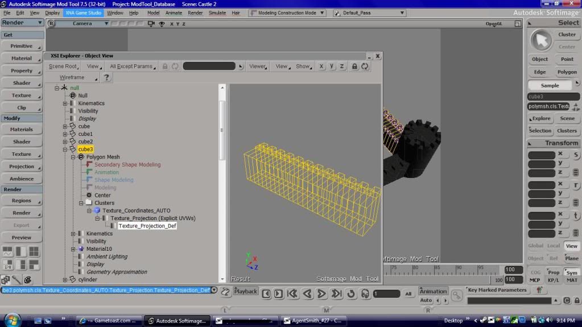Click the current frame input field
This screenshot has width=582, height=327.
[386, 294]
